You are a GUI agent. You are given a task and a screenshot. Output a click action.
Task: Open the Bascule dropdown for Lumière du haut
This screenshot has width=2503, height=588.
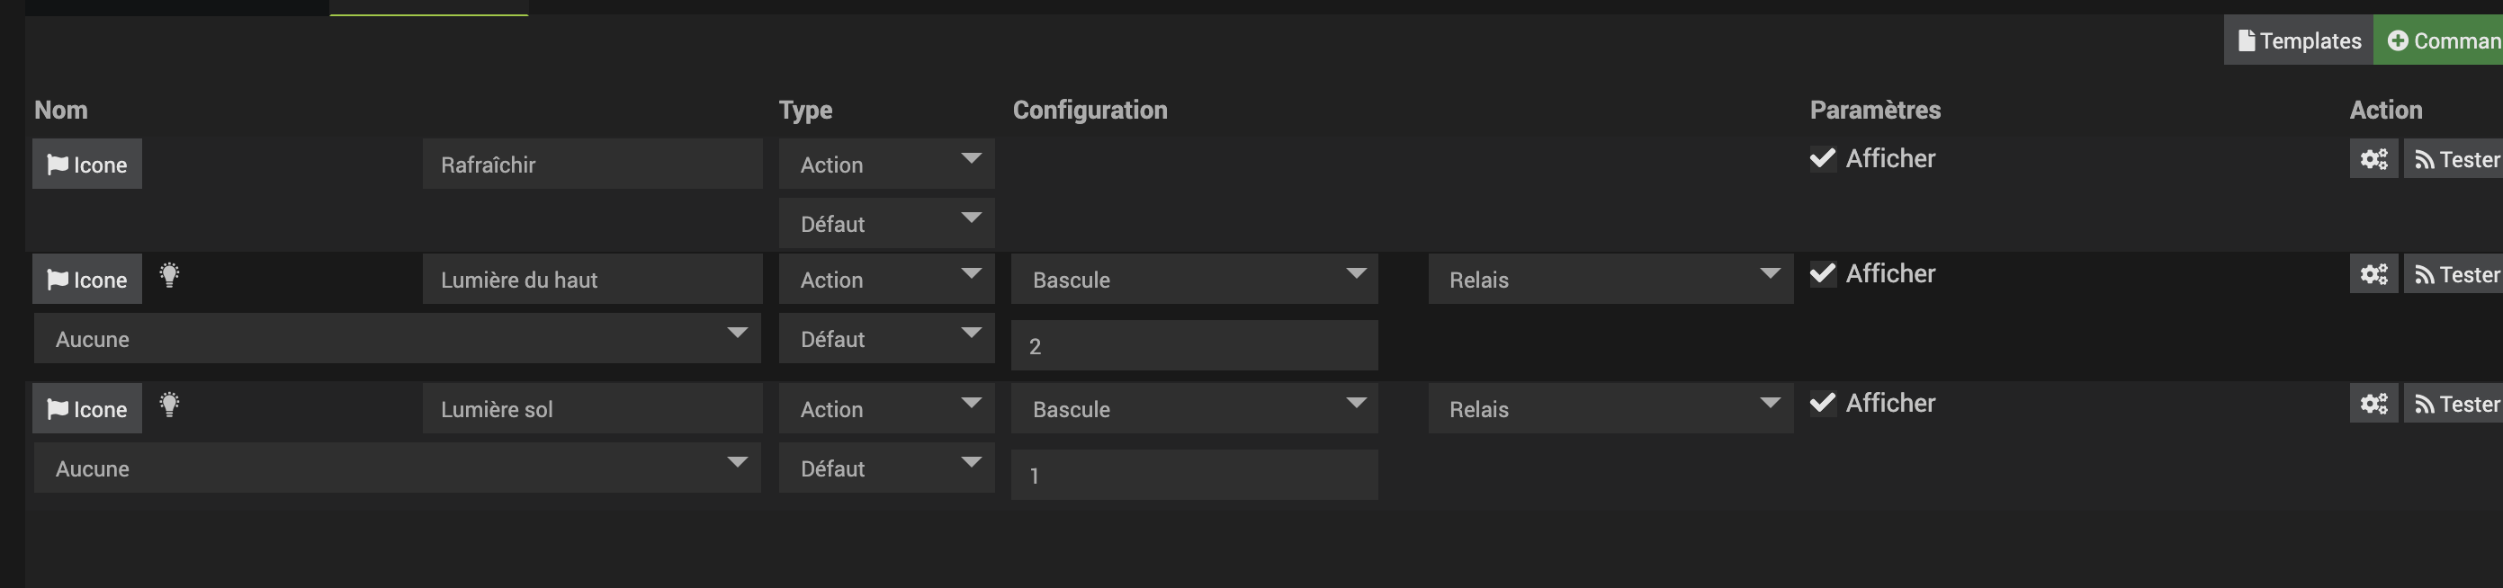[1194, 280]
